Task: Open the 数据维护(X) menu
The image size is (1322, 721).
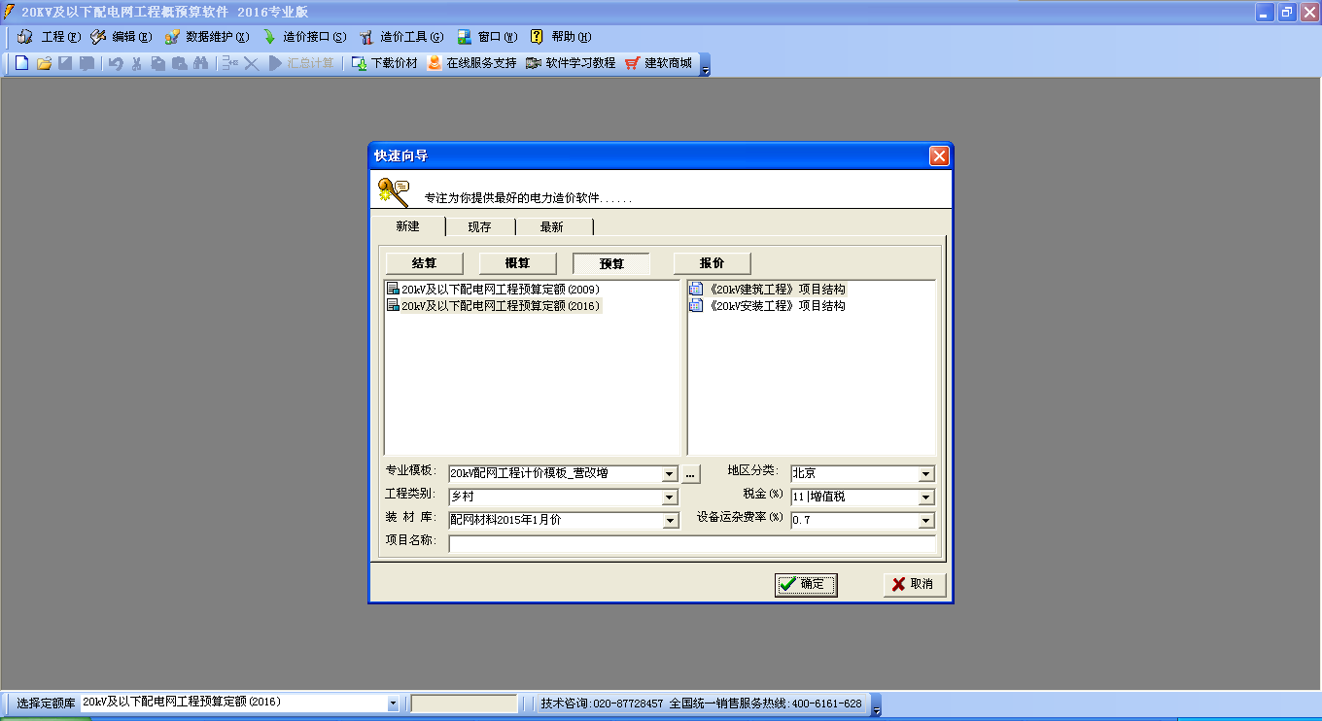Action: click(207, 37)
